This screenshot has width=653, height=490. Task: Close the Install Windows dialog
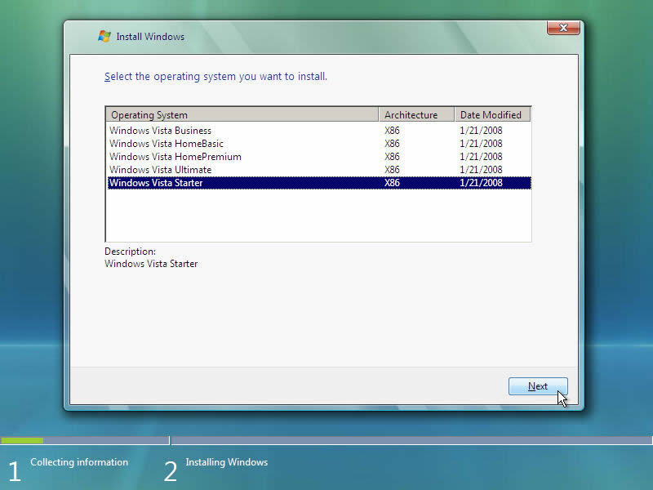(563, 28)
